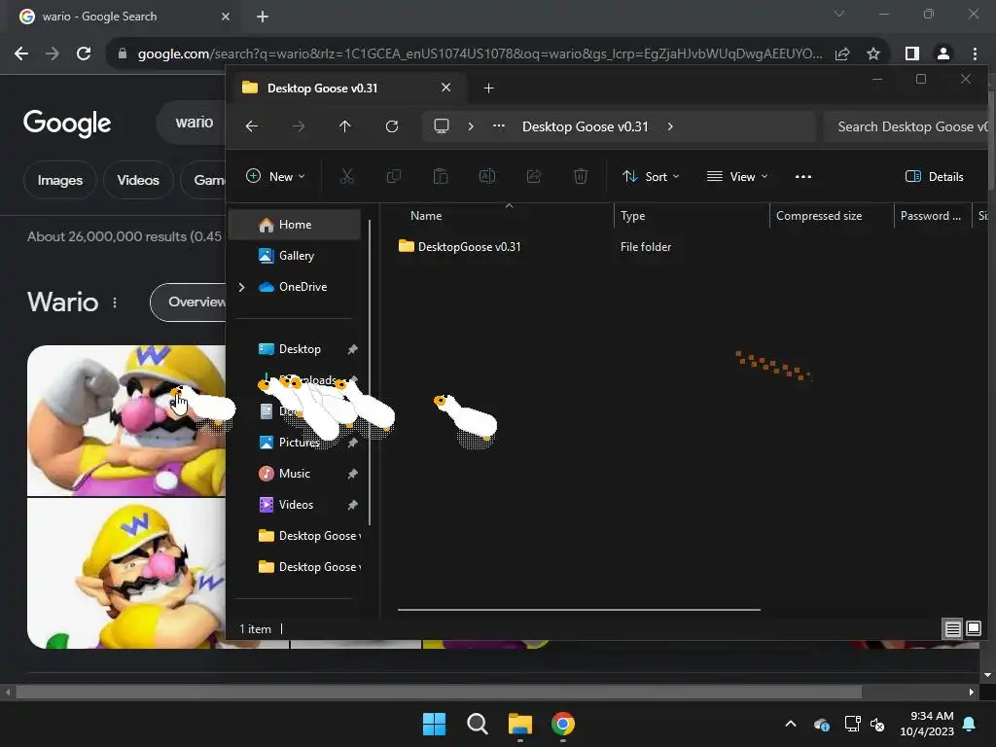Viewport: 996px width, 747px height.
Task: Open Chrome tab search chevron
Action: pyautogui.click(x=839, y=14)
